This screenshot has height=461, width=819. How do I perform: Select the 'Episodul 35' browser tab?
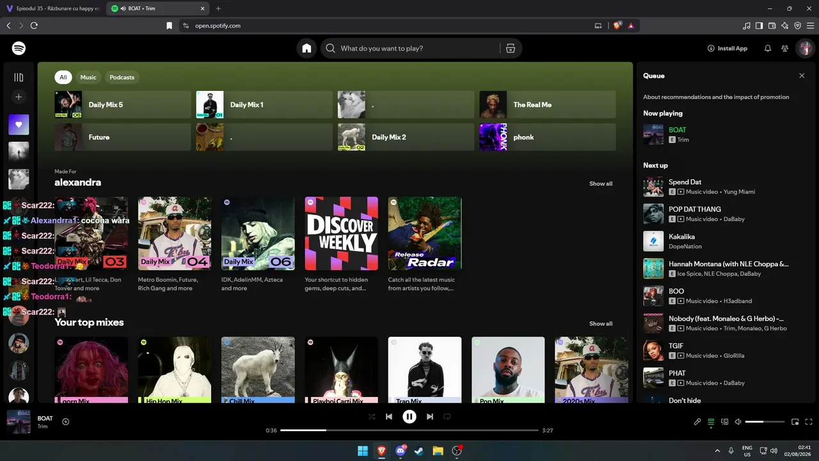coord(53,9)
